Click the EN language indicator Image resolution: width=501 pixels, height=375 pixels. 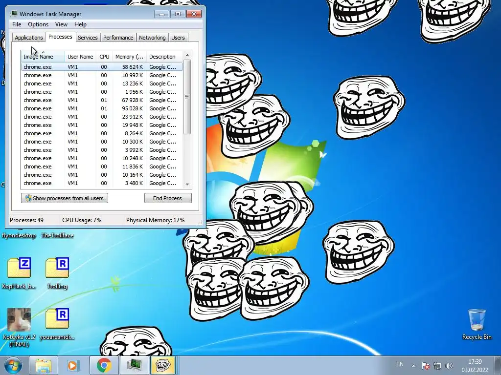click(400, 364)
